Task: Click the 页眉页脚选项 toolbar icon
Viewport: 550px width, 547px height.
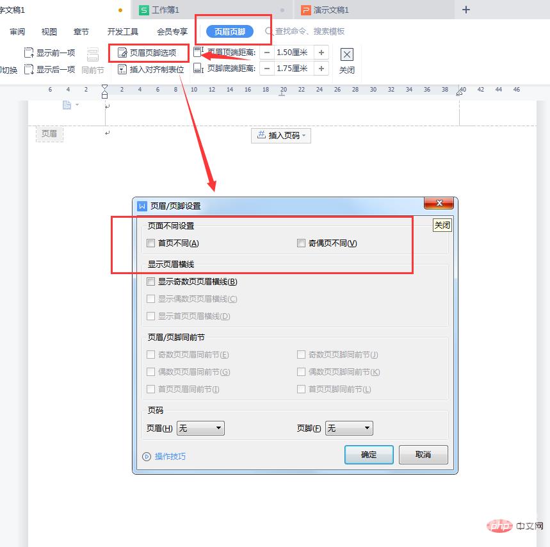Action: (x=122, y=53)
